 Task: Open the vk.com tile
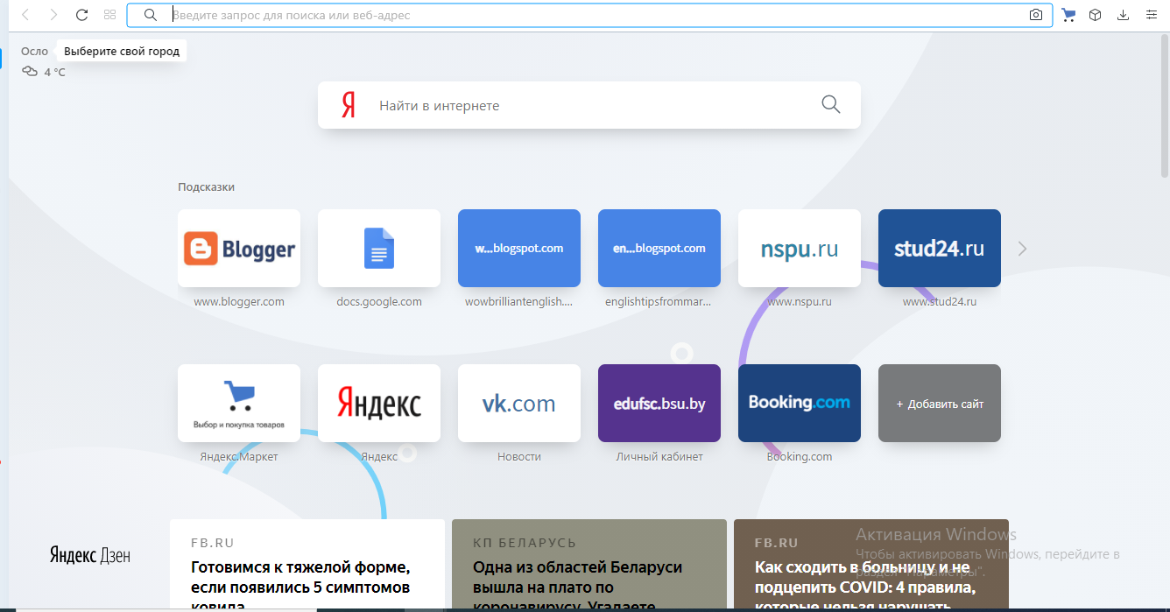pos(519,403)
